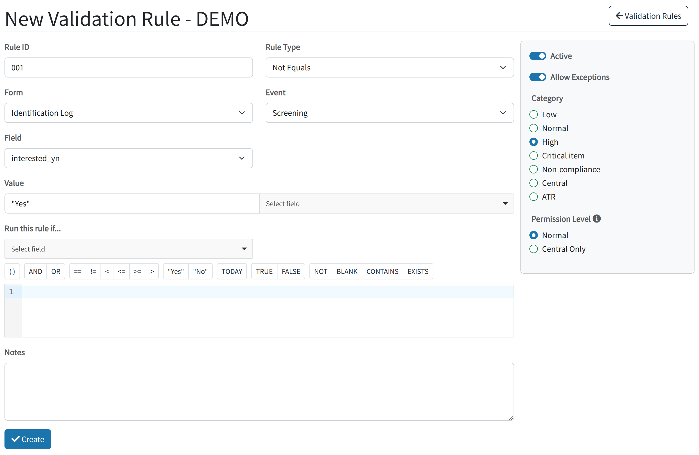Viewport: 699px width, 455px height.
Task: Insert the NOT keyword
Action: click(x=320, y=272)
